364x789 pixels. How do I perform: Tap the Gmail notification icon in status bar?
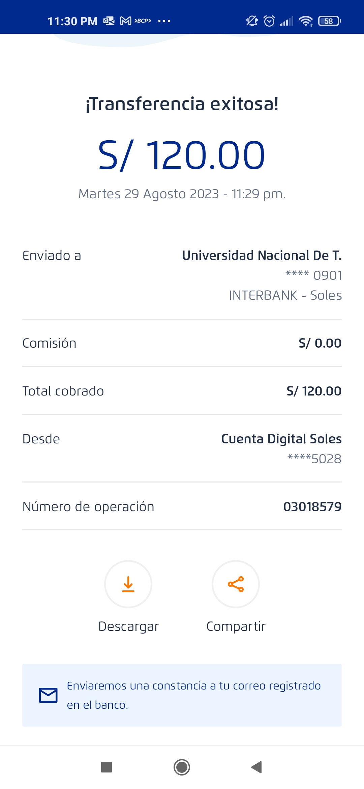tap(126, 21)
